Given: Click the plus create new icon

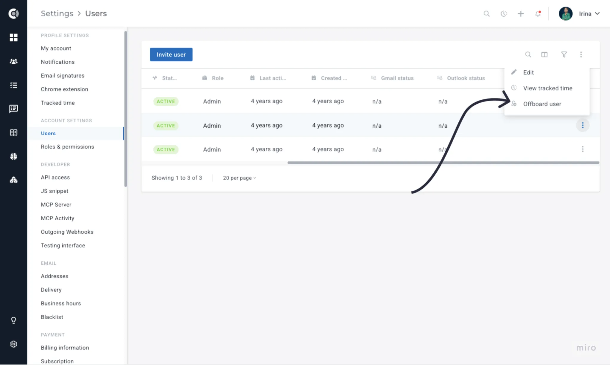Looking at the screenshot, I should (x=521, y=14).
